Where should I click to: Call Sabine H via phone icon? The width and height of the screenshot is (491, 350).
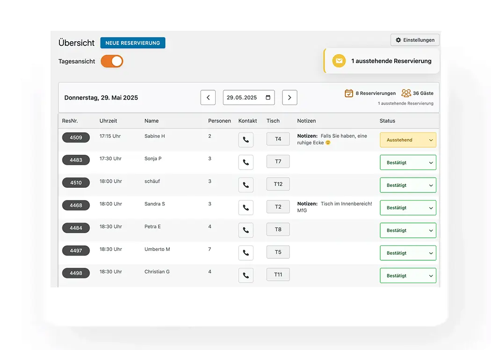(x=245, y=140)
